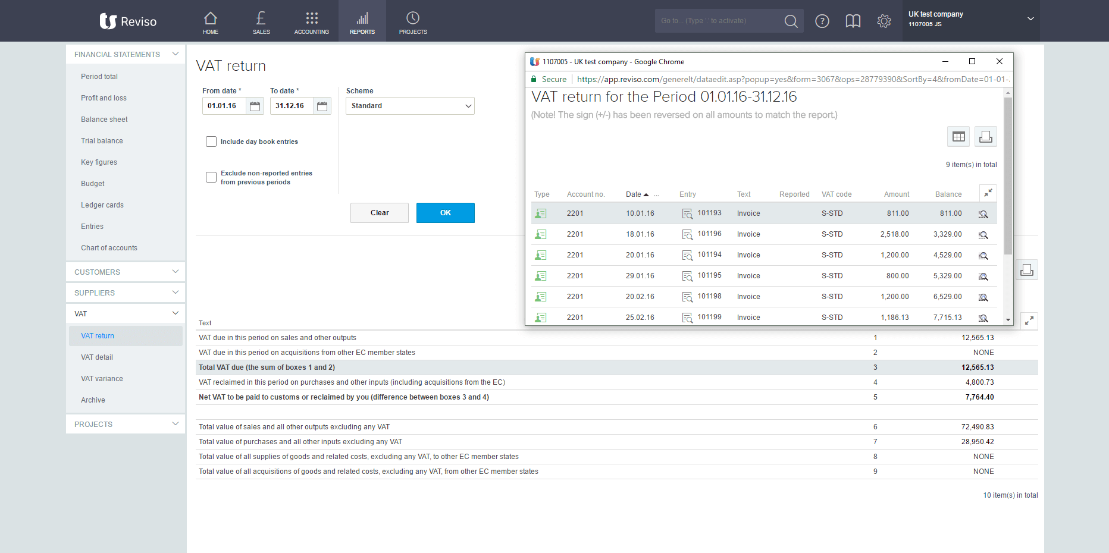Open the UK test company account menu
Screen dimensions: 1109x553
pyautogui.click(x=970, y=19)
